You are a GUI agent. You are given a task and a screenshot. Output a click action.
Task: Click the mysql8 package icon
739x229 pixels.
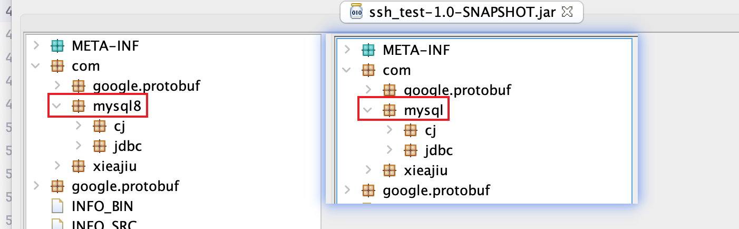(x=78, y=106)
